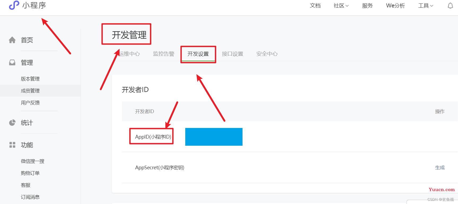Open 服务 in the top navigation
Image resolution: width=458 pixels, height=204 pixels.
[367, 6]
